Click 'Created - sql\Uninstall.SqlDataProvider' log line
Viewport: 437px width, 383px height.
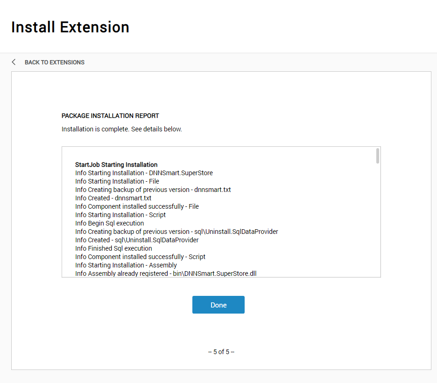pos(137,240)
